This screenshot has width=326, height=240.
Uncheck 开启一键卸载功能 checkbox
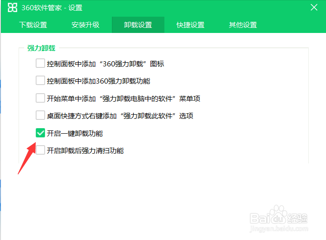[40, 133]
